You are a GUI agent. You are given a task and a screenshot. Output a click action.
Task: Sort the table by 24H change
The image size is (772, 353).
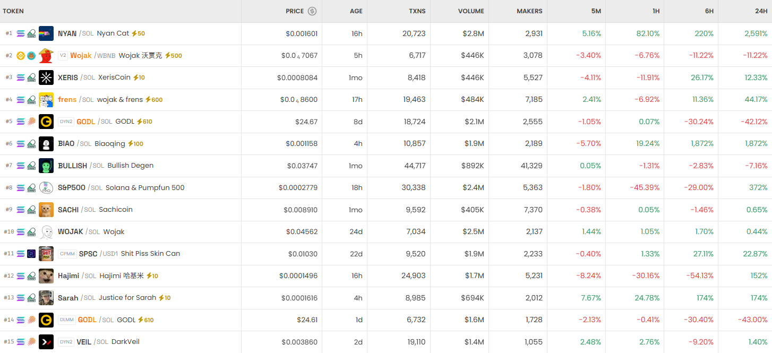(761, 11)
